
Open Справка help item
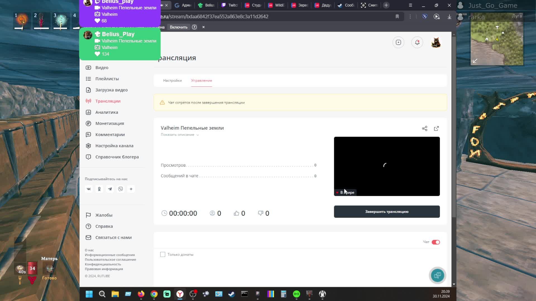99,226
